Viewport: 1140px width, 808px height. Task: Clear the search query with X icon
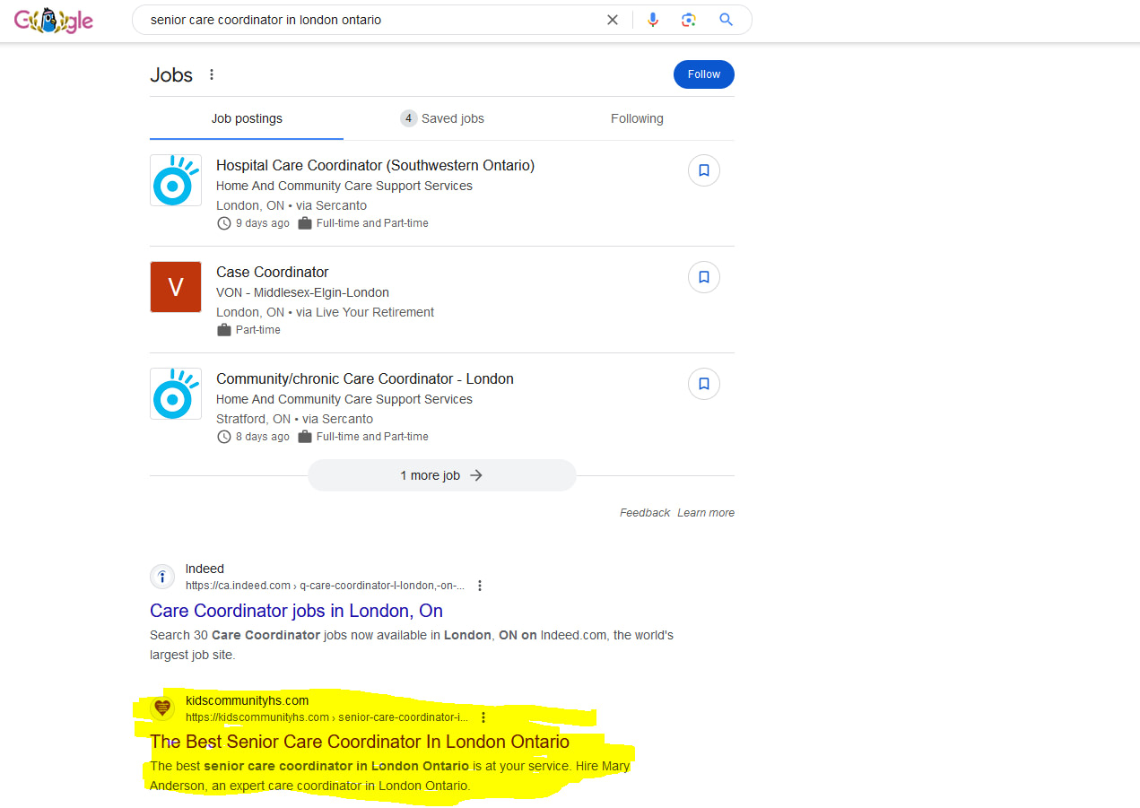[613, 20]
